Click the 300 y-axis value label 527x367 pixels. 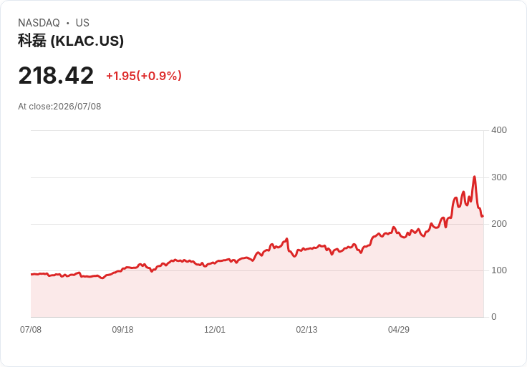pos(499,177)
